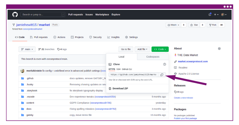Switch to the Pull requests repository tab
This screenshot has width=239, height=125.
(x=39, y=37)
